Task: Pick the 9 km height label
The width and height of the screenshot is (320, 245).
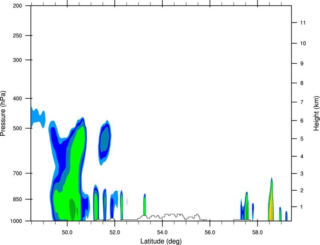Action: point(302,64)
